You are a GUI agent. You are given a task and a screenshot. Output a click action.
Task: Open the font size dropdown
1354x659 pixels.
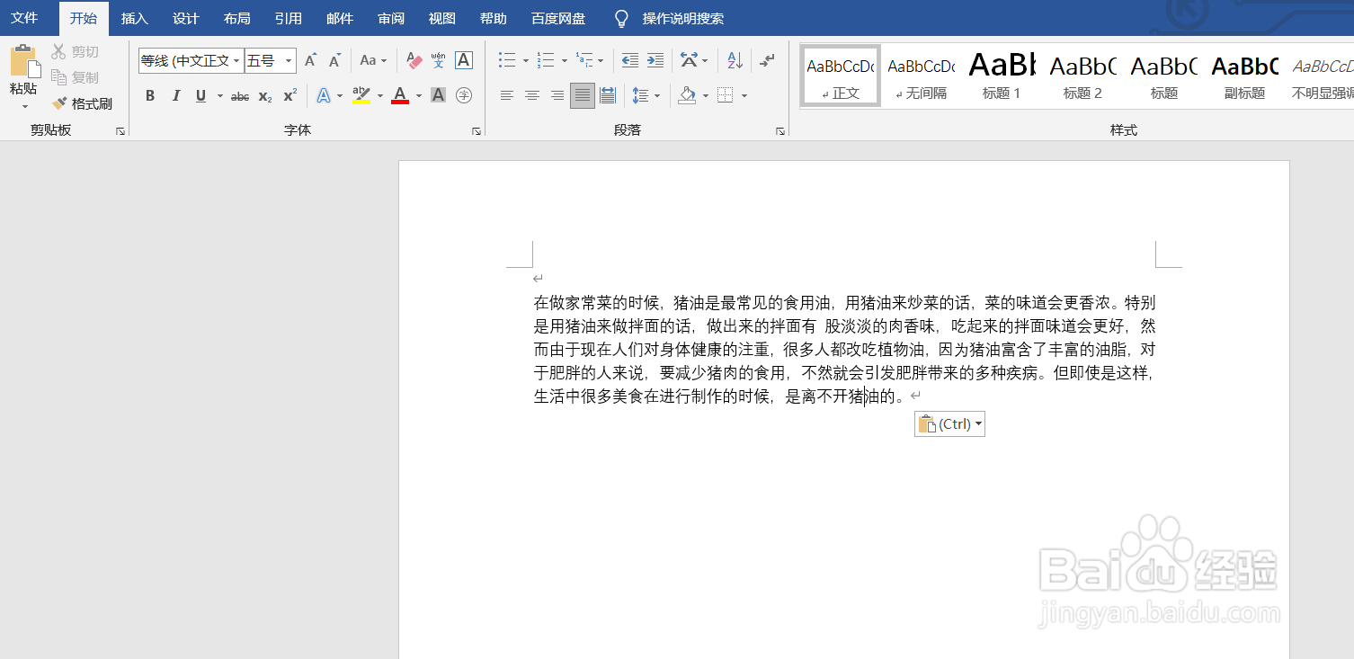pyautogui.click(x=289, y=60)
